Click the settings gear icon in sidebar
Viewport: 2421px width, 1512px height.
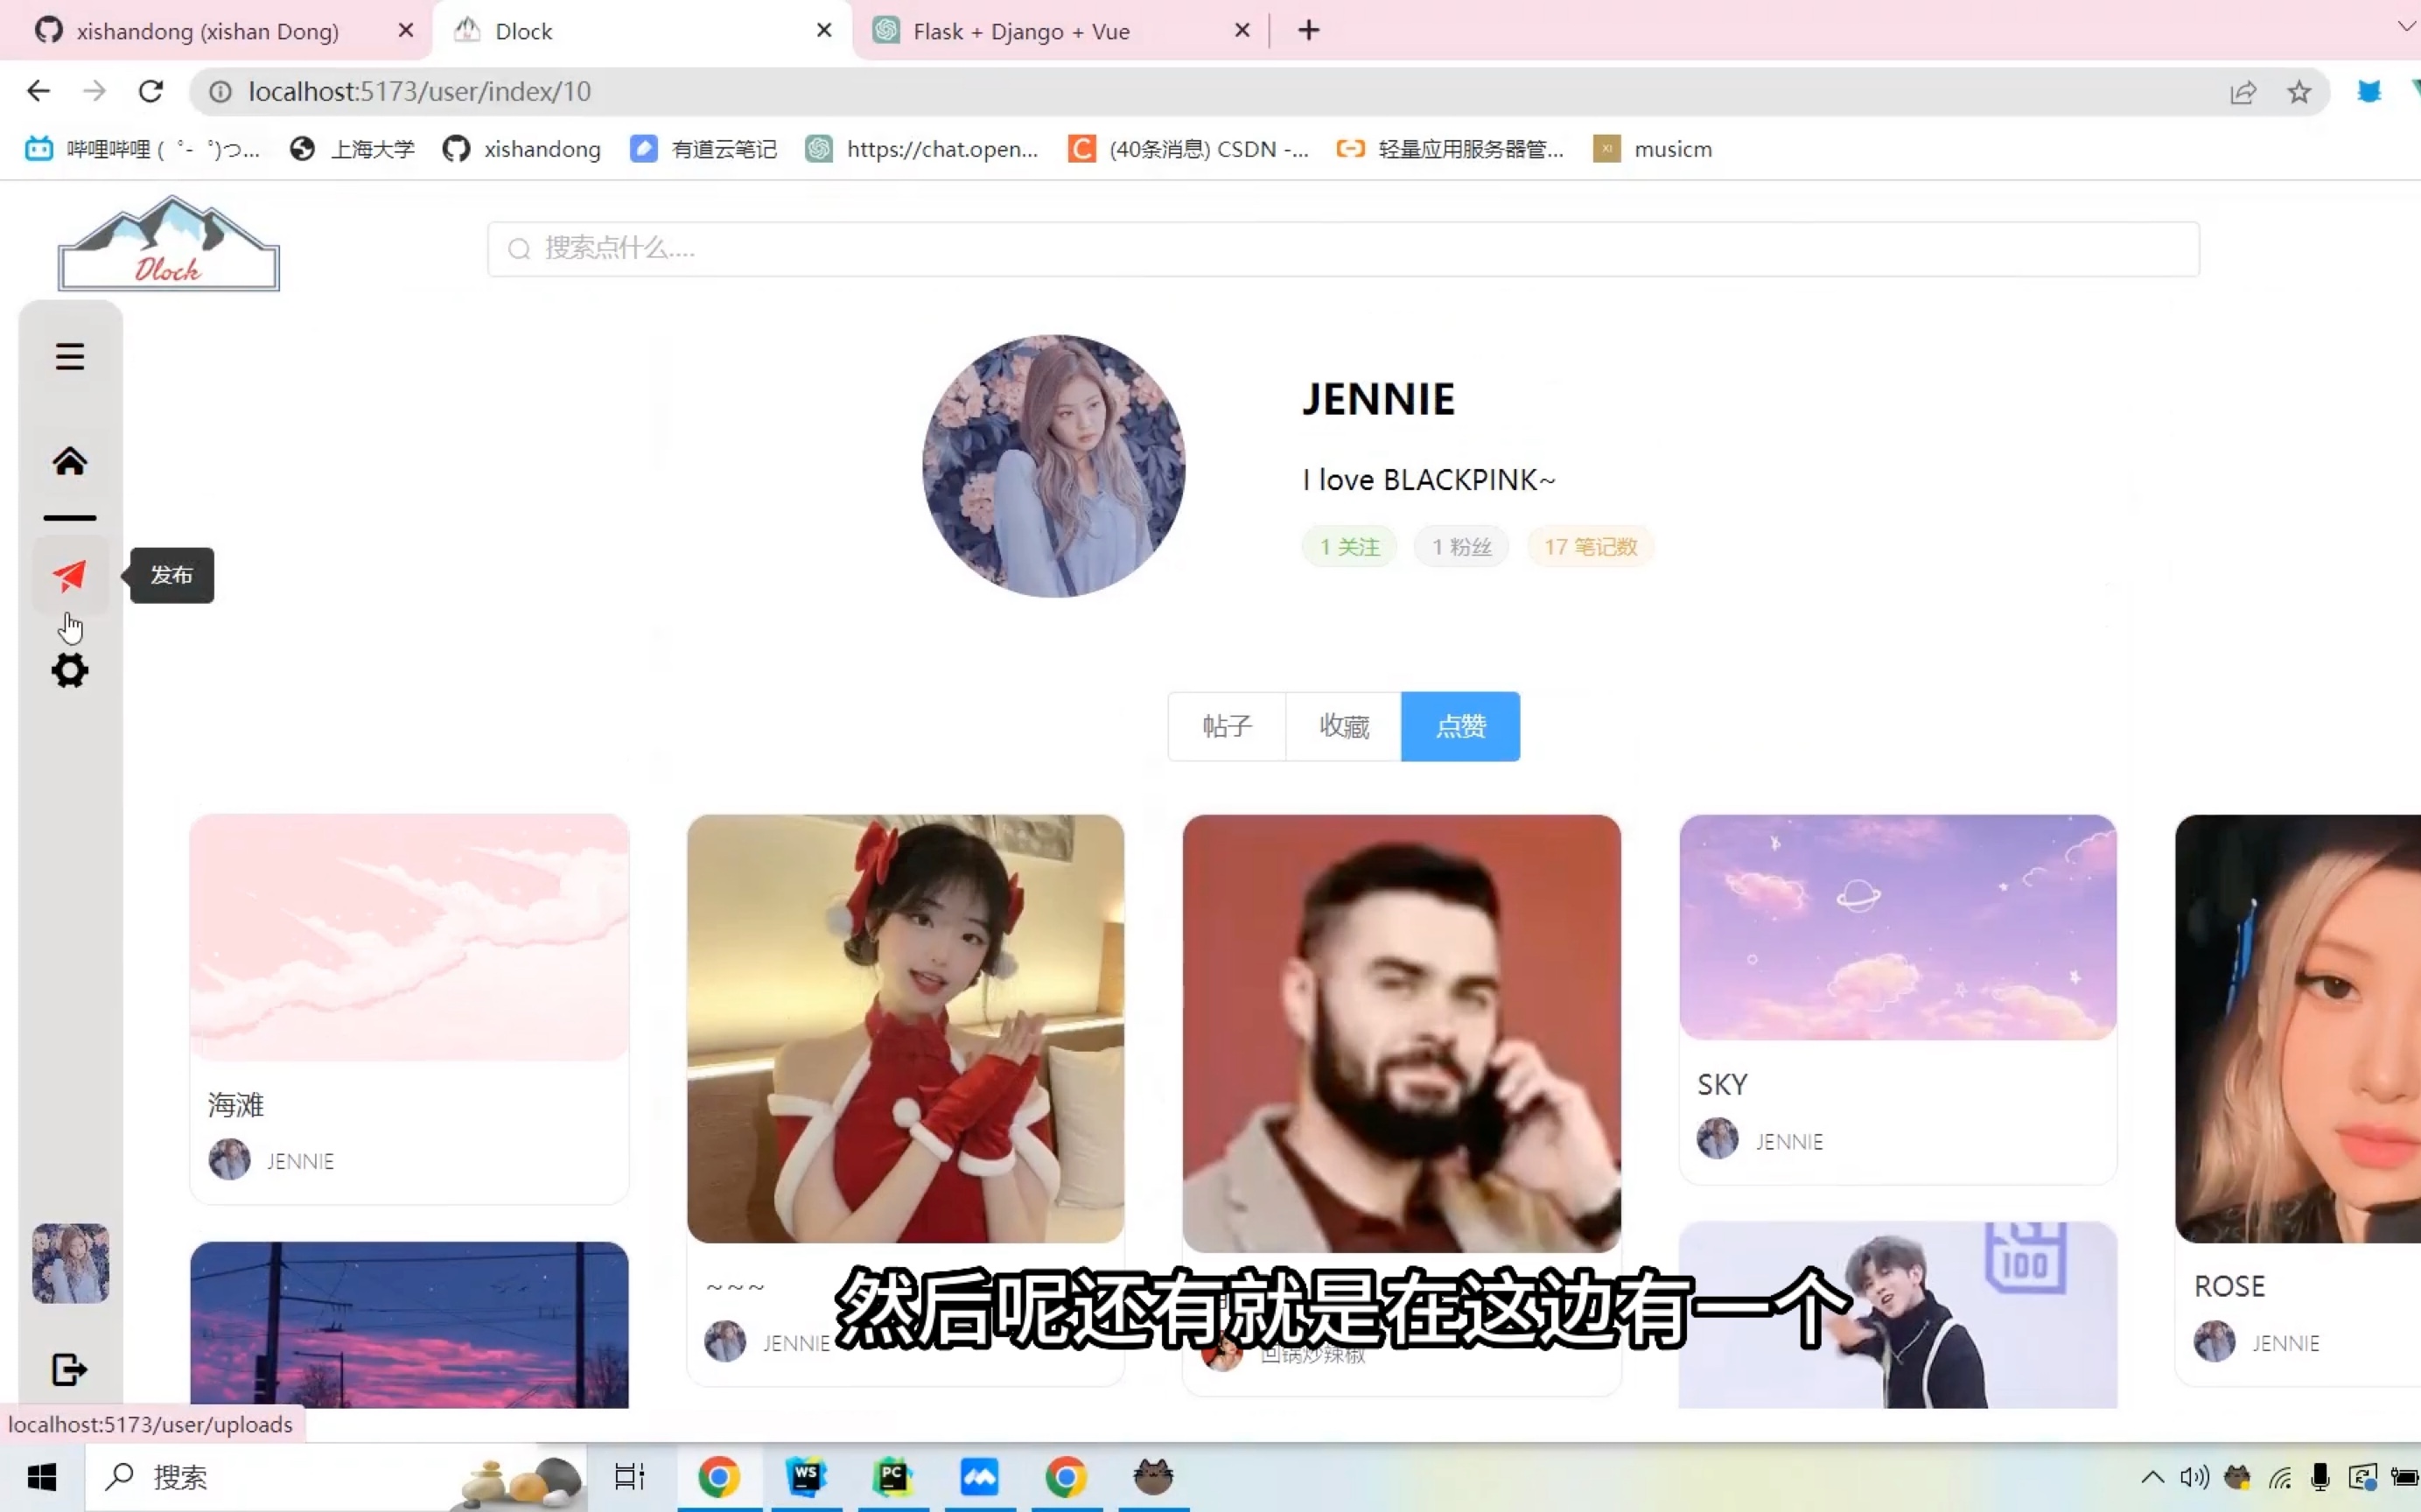(70, 670)
